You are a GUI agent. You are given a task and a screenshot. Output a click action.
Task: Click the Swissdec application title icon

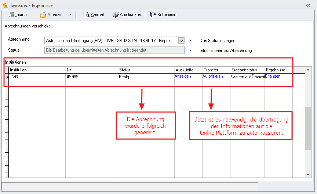(5, 5)
